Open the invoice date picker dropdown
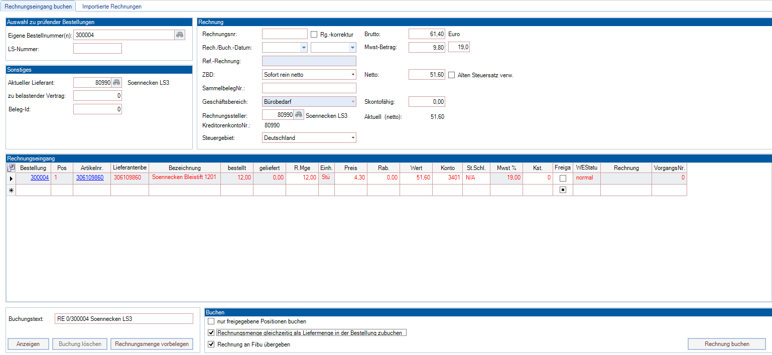The image size is (772, 355). click(x=303, y=48)
